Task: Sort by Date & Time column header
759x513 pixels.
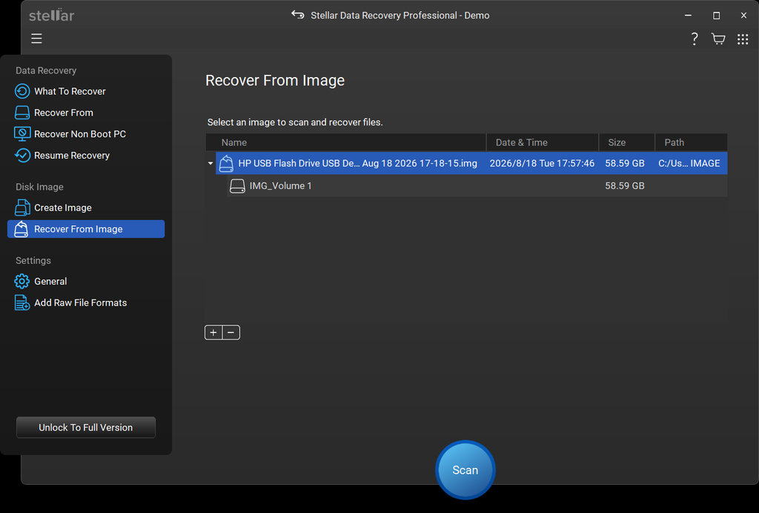Action: coord(542,142)
